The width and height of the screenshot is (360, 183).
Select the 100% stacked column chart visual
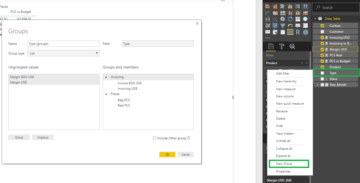pos(305,6)
